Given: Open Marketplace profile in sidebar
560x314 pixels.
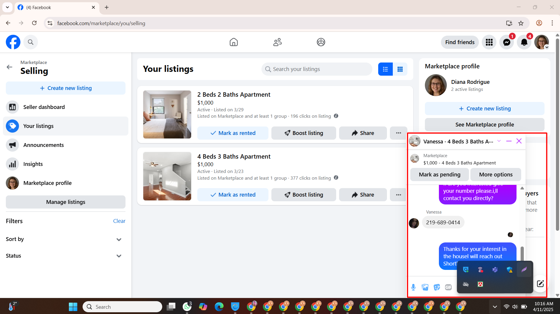Looking at the screenshot, I should tap(66, 183).
